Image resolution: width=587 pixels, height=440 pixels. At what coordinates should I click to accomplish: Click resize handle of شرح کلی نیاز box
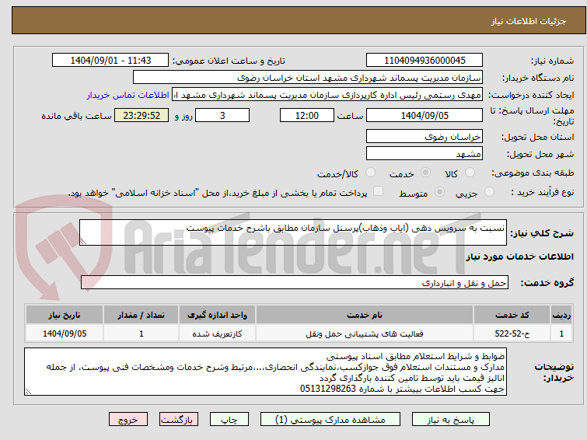[83, 242]
